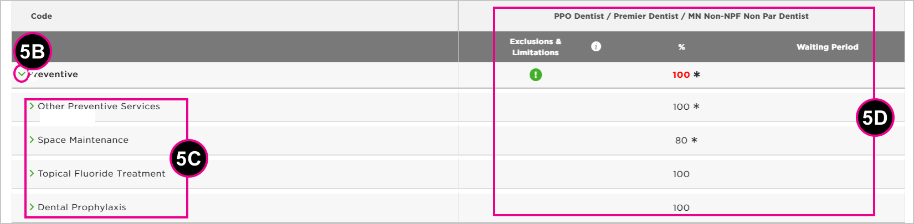Image resolution: width=914 pixels, height=224 pixels.
Task: Expand the Space Maintenance row
Action: tap(32, 140)
